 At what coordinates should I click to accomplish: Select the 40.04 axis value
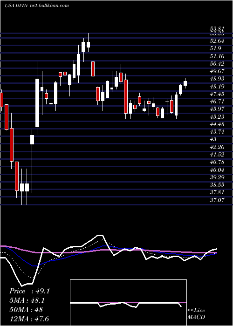(x=217, y=170)
